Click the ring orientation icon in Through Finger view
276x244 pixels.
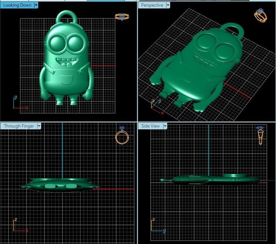122,136
